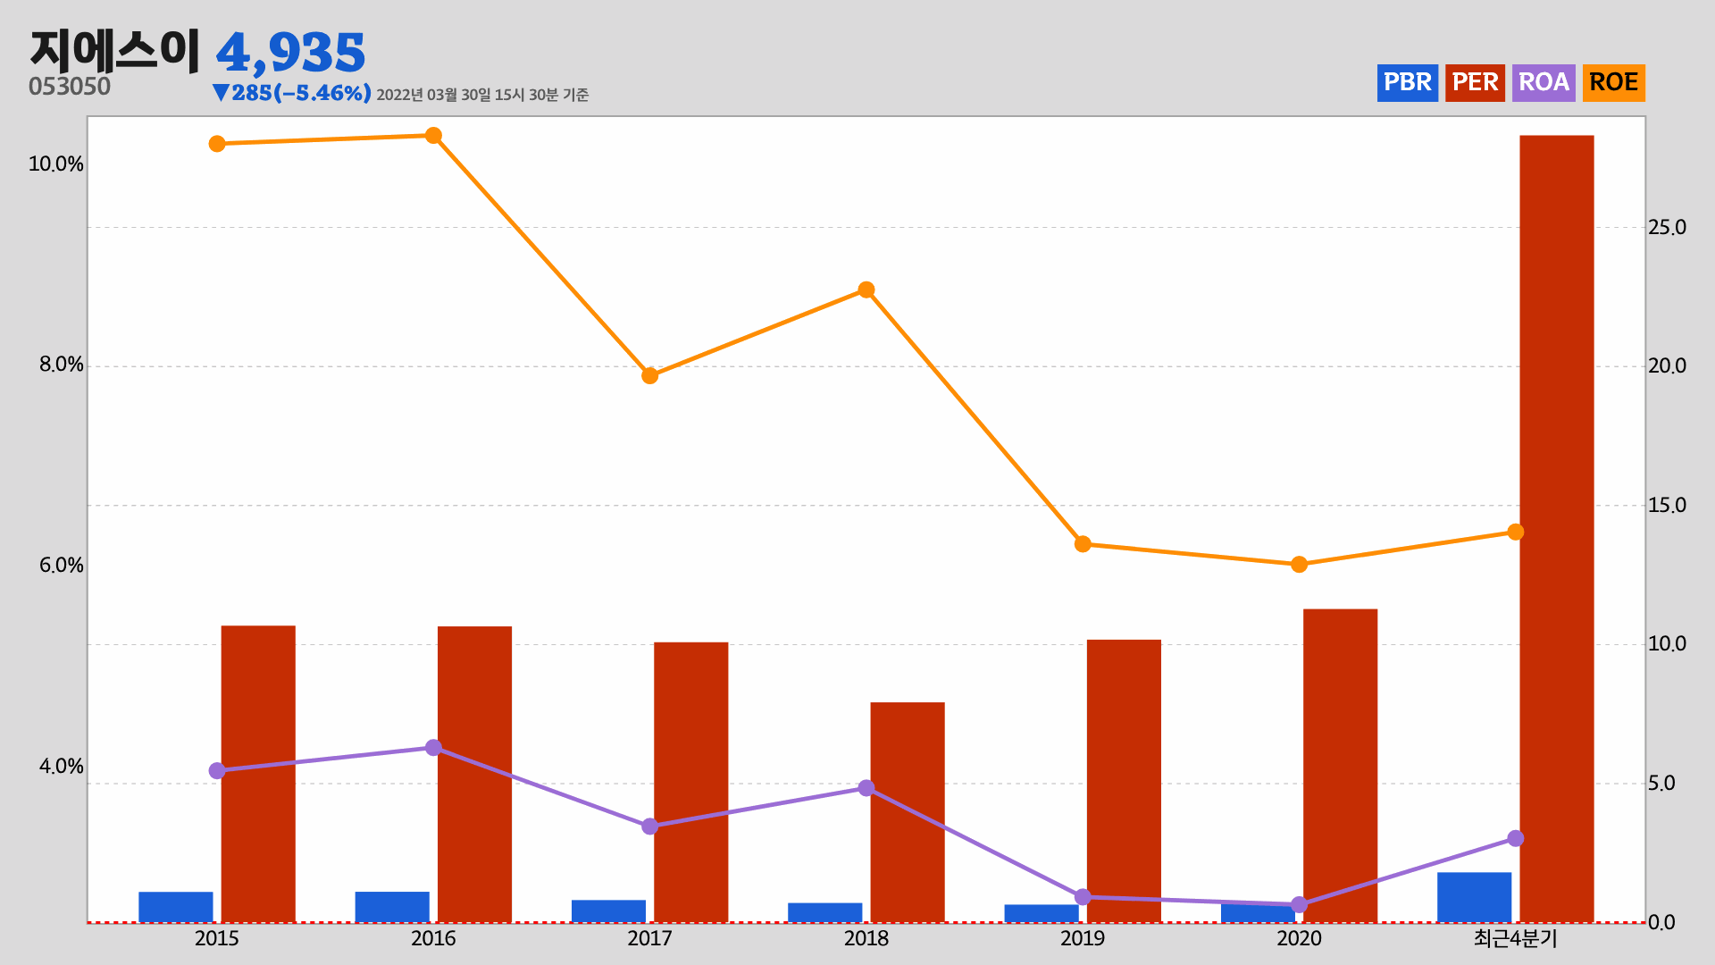
Task: Click the red PER bar for 2018
Action: coord(908,812)
